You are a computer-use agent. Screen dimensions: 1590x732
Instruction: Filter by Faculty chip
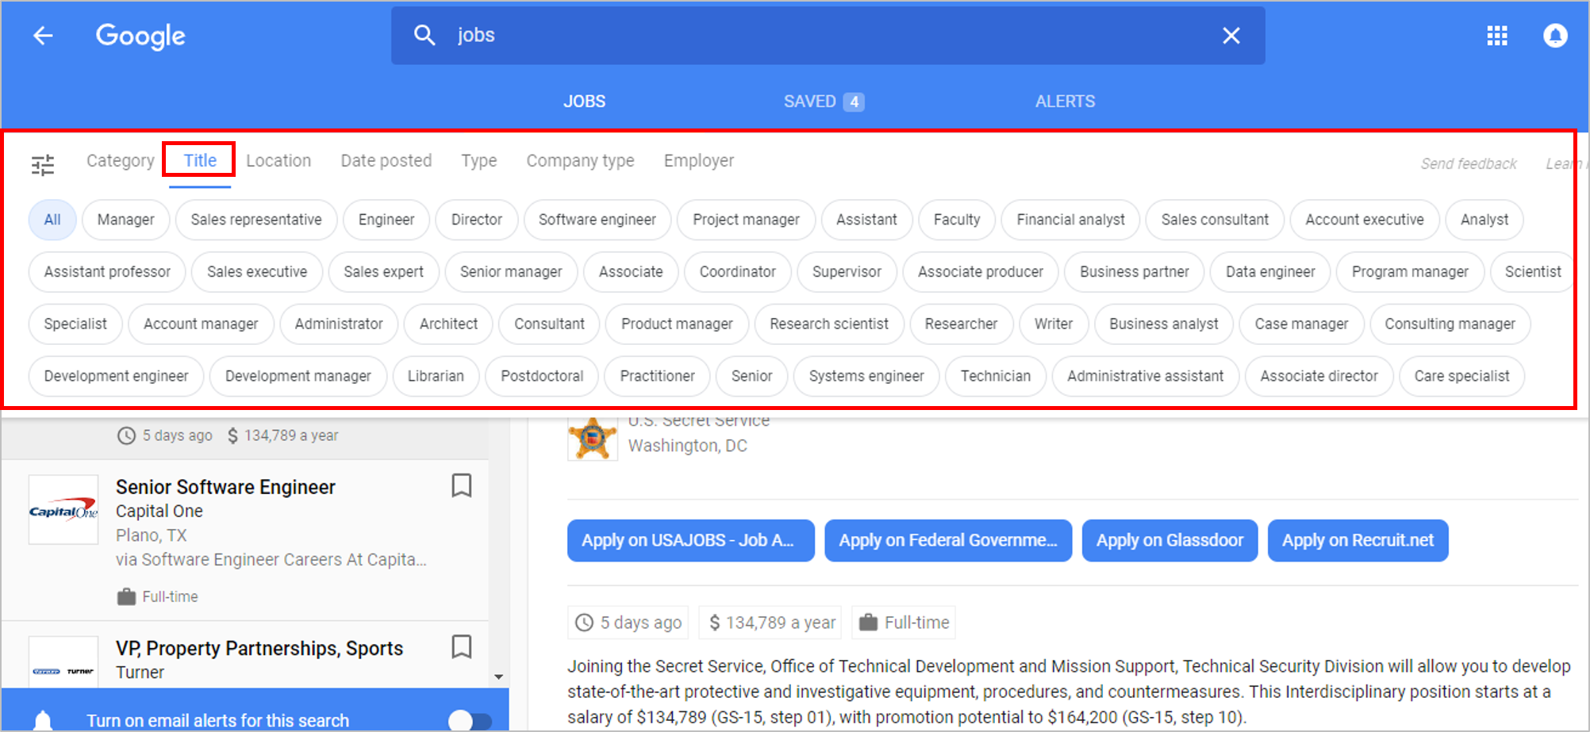point(957,220)
